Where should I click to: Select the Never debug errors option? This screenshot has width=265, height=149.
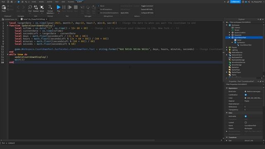(x=101, y=6)
